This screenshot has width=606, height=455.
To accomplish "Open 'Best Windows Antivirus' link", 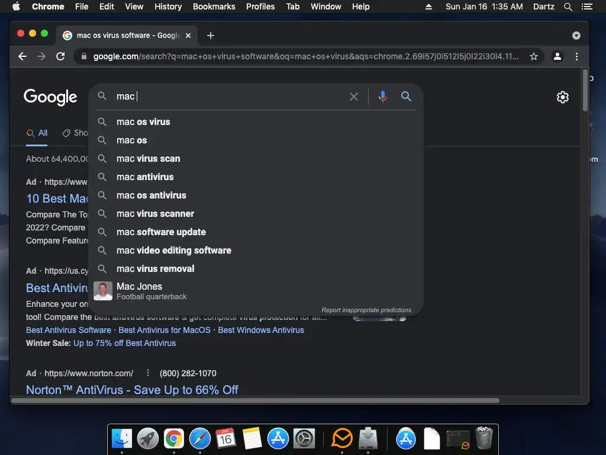I will pyautogui.click(x=261, y=330).
